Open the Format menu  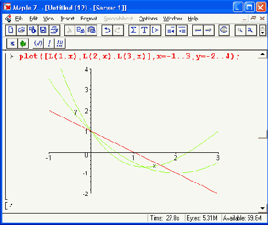pyautogui.click(x=89, y=18)
